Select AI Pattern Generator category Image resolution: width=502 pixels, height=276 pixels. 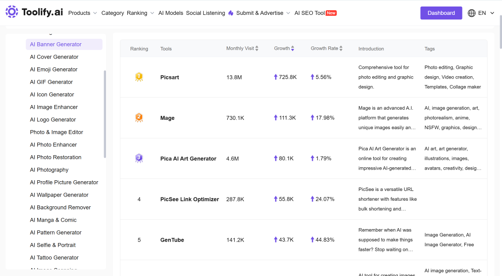click(x=56, y=232)
